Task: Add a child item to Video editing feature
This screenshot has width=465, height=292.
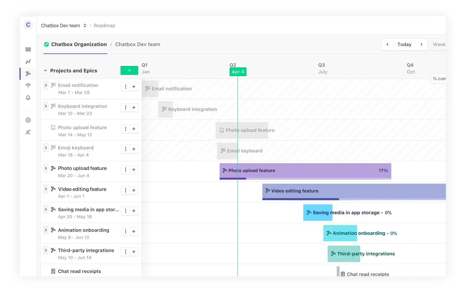Action: pyautogui.click(x=134, y=190)
